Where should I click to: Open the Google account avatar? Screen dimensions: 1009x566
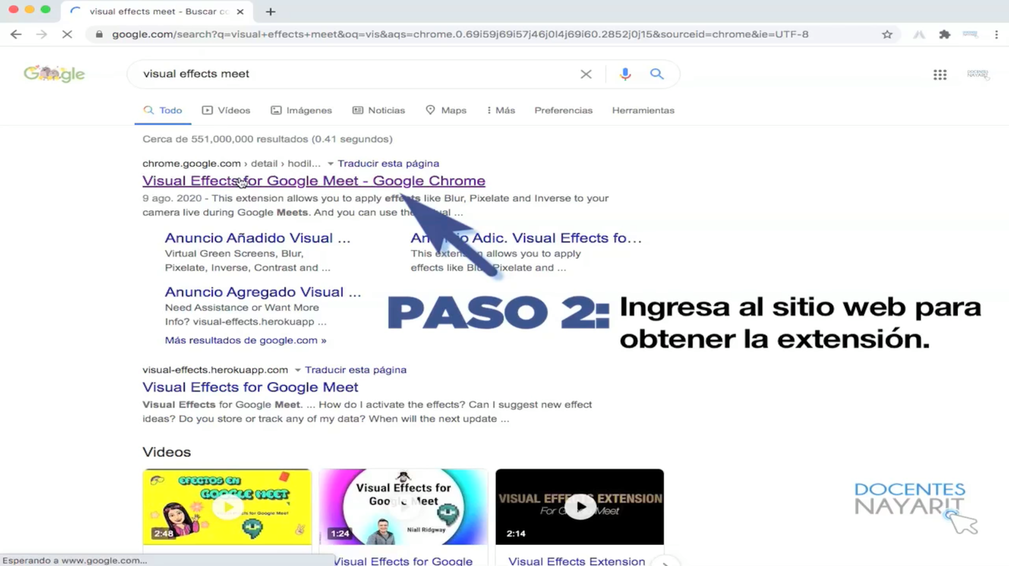coord(977,75)
